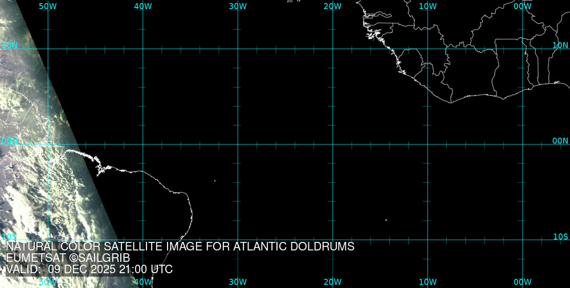Click the 00N latitude label on right edge
Image resolution: width=570 pixels, height=288 pixels.
click(x=560, y=141)
